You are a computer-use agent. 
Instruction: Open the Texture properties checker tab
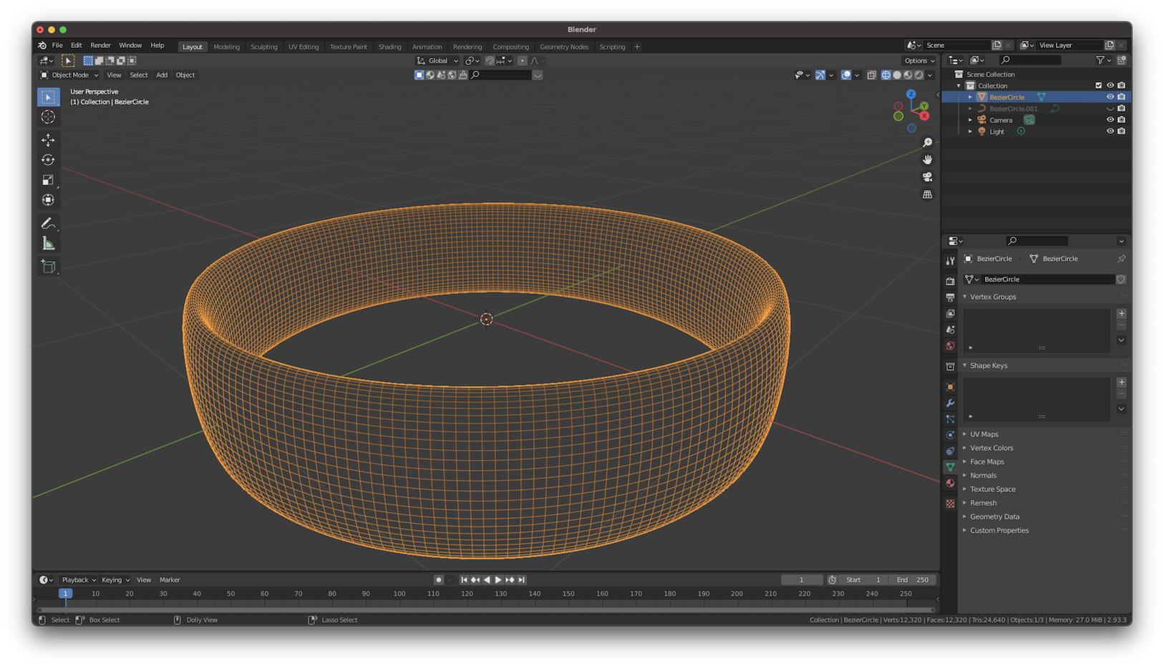[x=950, y=504]
